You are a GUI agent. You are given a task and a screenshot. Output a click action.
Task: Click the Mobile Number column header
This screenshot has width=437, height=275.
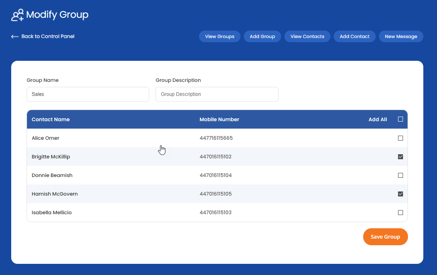pos(219,120)
